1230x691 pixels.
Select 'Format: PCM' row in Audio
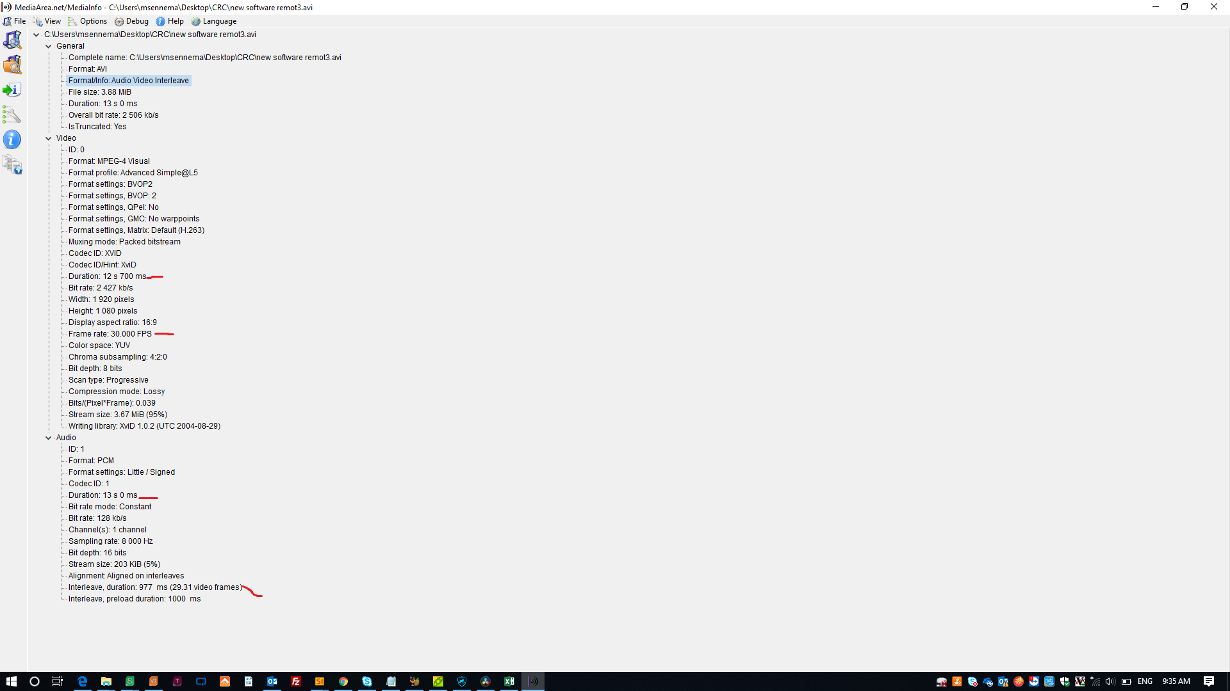point(91,461)
